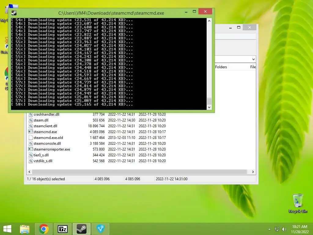Open the steamcmd console window system menu icon

point(14,13)
